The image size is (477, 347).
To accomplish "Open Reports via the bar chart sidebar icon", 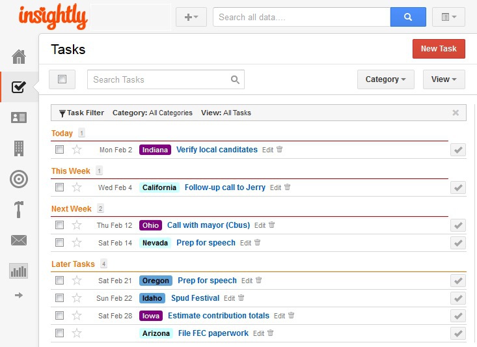I will pos(19,271).
